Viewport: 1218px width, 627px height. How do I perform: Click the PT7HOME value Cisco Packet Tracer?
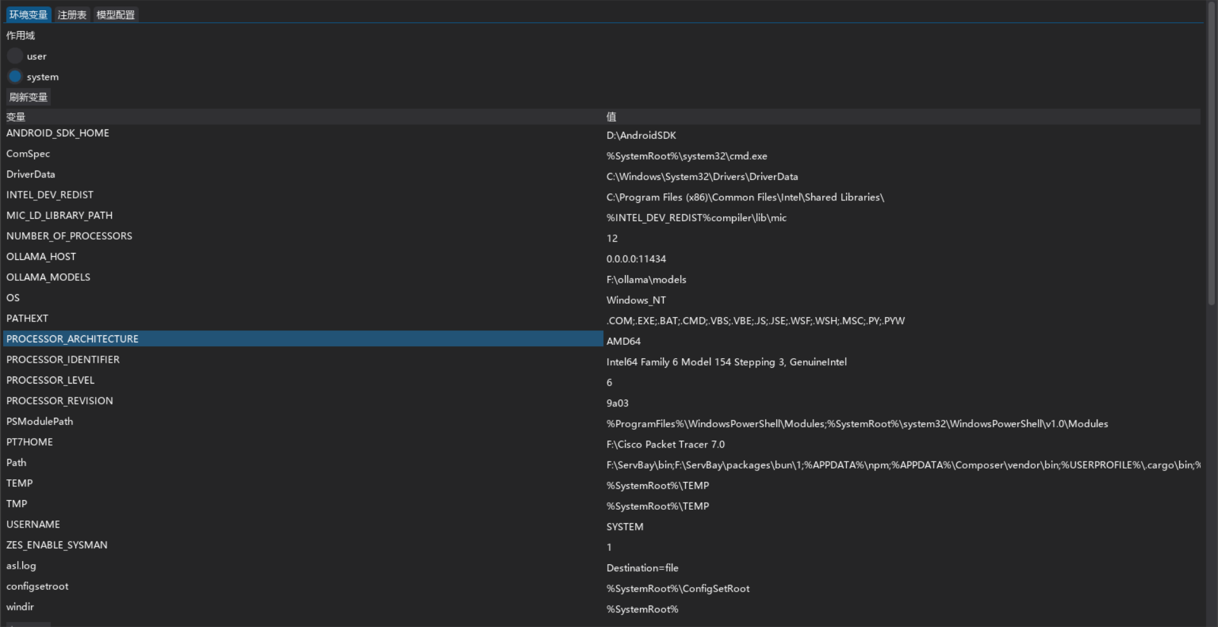665,444
